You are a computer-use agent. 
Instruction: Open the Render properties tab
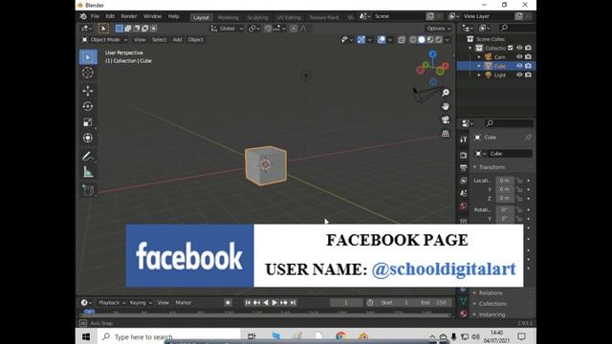pyautogui.click(x=463, y=155)
